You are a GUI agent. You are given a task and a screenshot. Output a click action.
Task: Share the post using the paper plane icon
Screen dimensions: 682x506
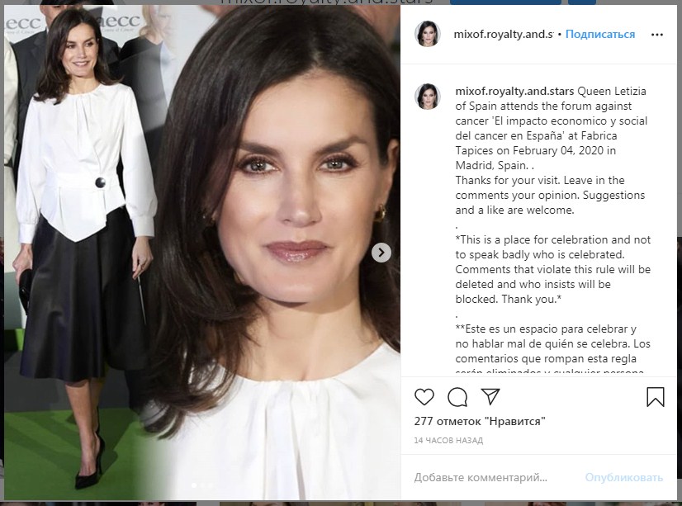[x=490, y=396]
